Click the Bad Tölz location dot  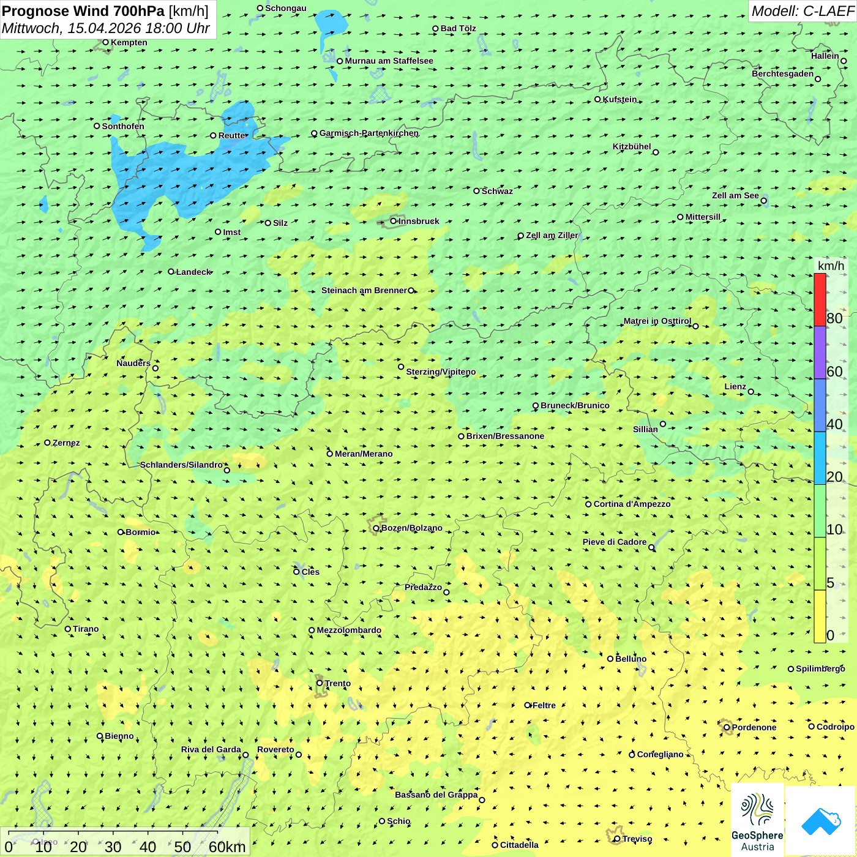coord(436,29)
